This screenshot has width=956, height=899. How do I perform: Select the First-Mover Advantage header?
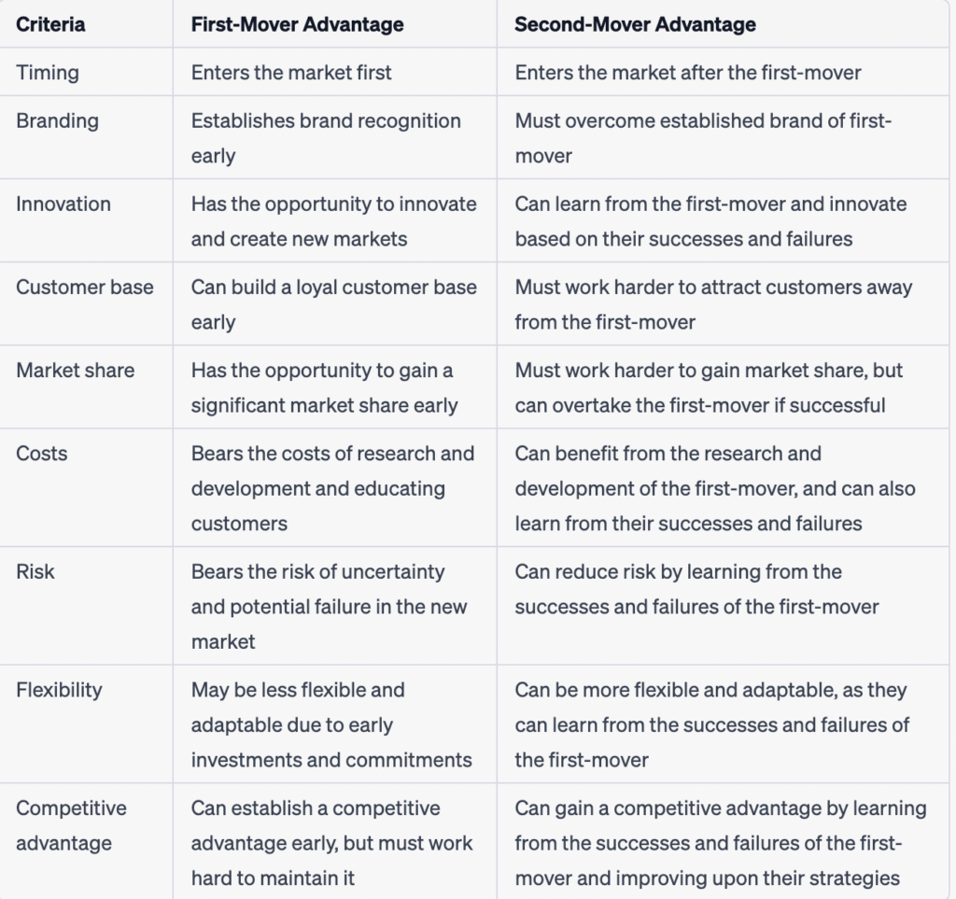pyautogui.click(x=297, y=24)
